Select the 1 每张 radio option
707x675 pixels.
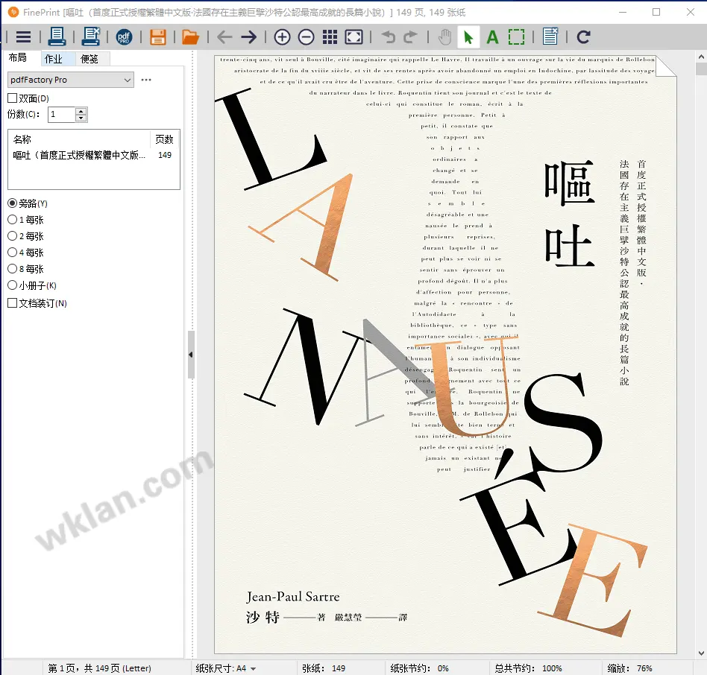click(13, 220)
